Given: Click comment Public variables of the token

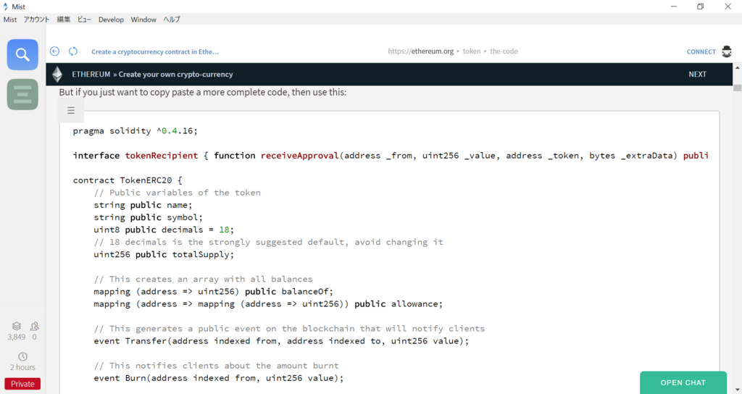Looking at the screenshot, I should (177, 193).
